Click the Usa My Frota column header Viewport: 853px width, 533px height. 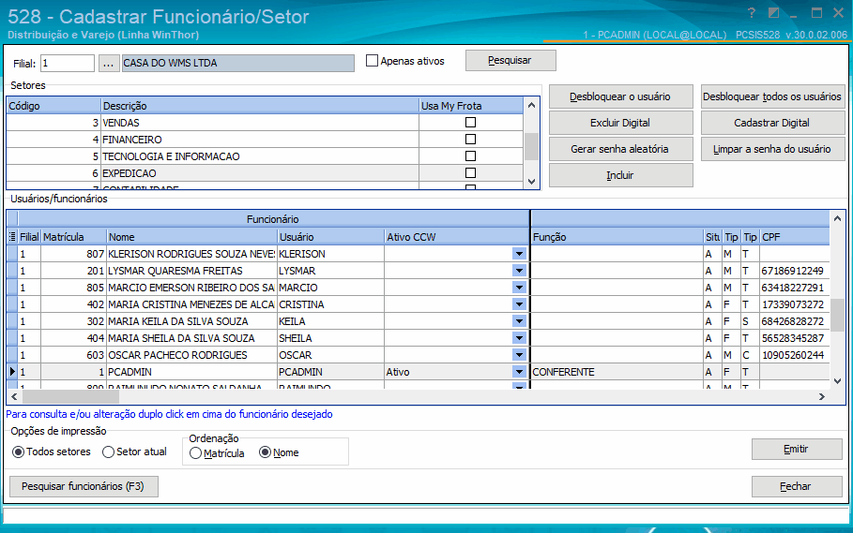471,106
